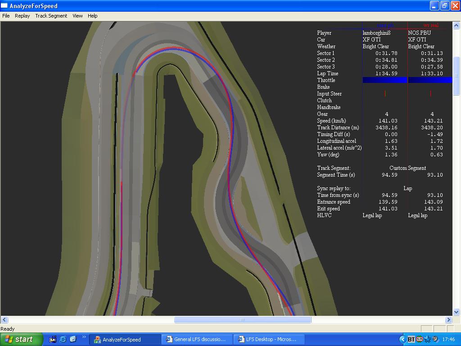
Task: Click the horizontal scrollbar right arrow
Action: (449, 319)
